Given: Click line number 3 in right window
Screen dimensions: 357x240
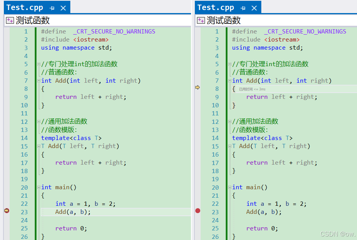Looking at the screenshot, I should tap(217, 48).
